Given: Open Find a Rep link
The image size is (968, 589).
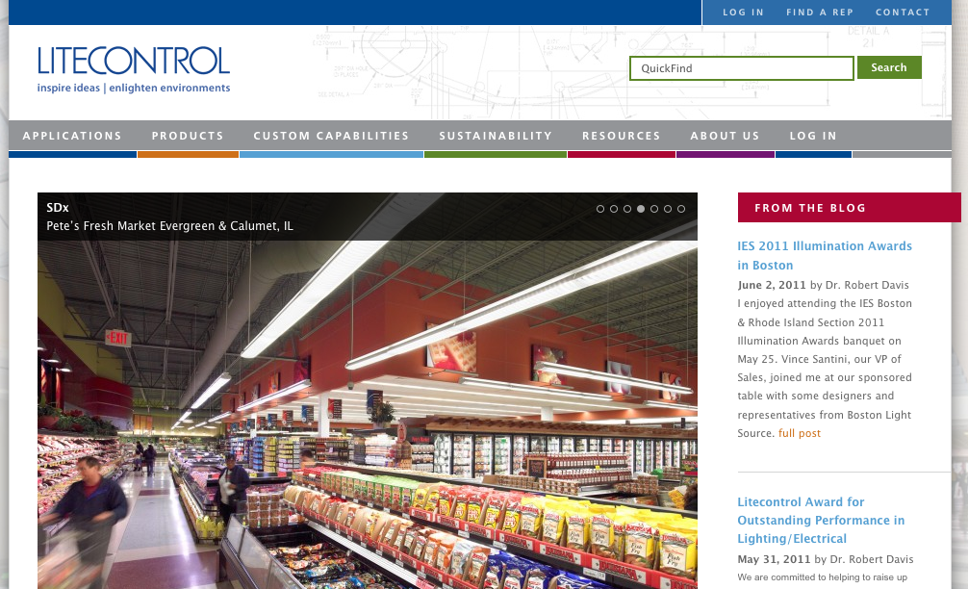Looking at the screenshot, I should click(x=820, y=13).
